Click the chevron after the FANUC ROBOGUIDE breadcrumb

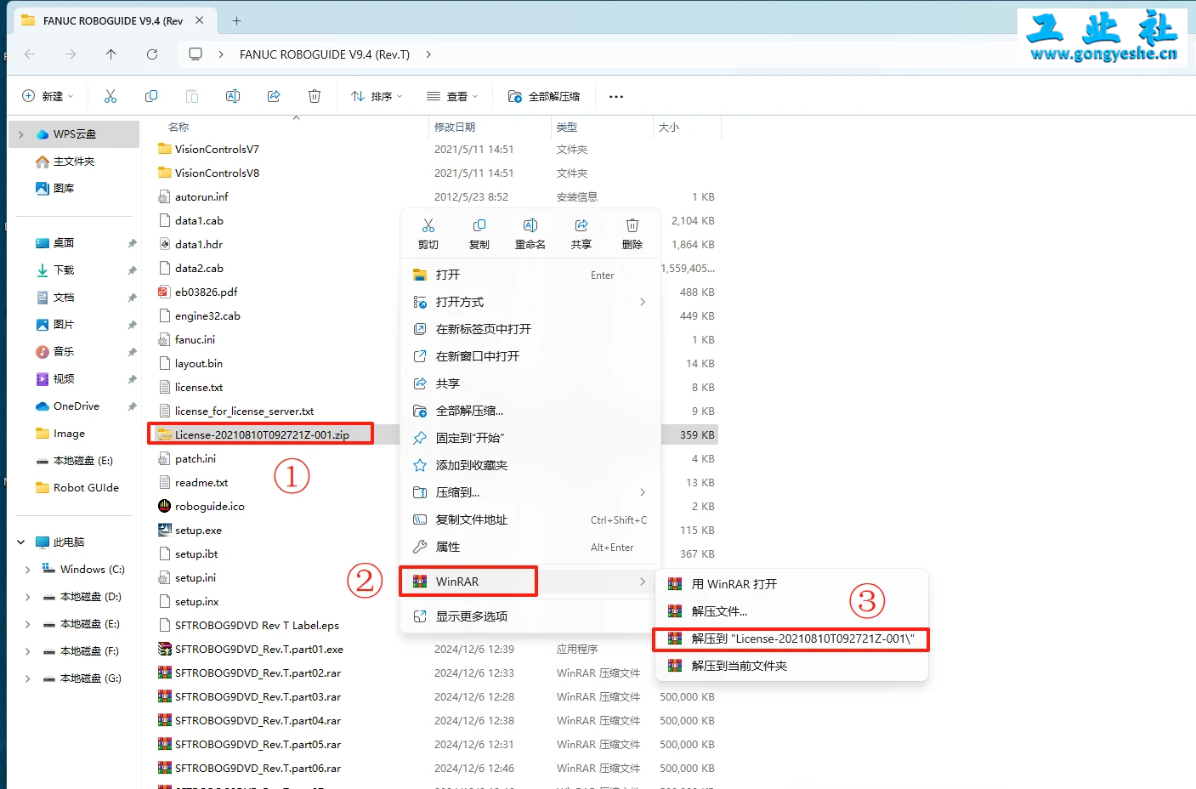click(428, 54)
